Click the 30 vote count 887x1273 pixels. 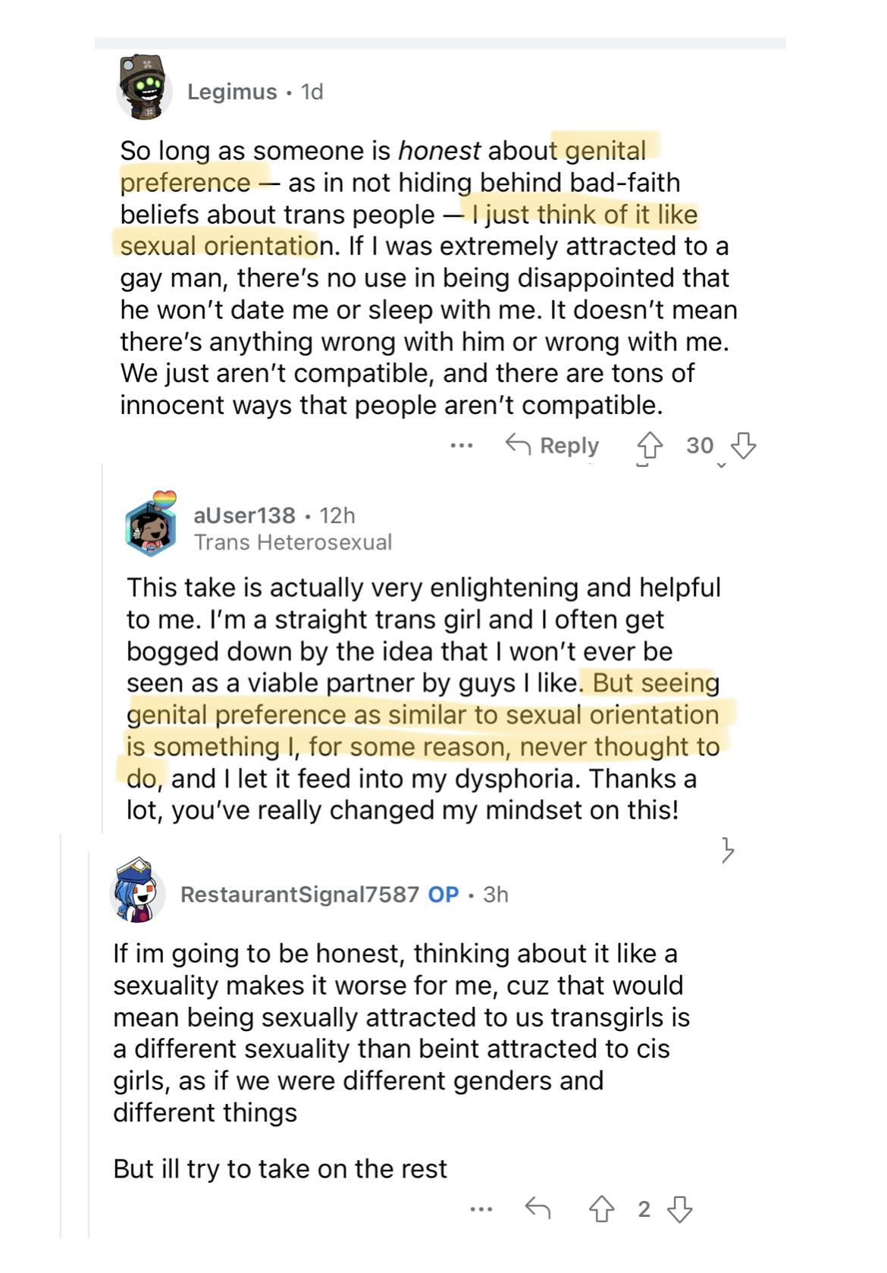tap(700, 446)
